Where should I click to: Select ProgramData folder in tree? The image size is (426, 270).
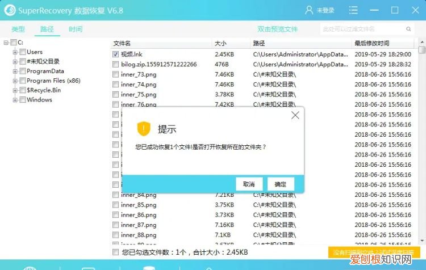[x=45, y=71]
